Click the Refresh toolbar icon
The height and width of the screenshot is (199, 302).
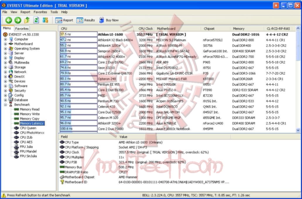pyautogui.click(x=36, y=20)
